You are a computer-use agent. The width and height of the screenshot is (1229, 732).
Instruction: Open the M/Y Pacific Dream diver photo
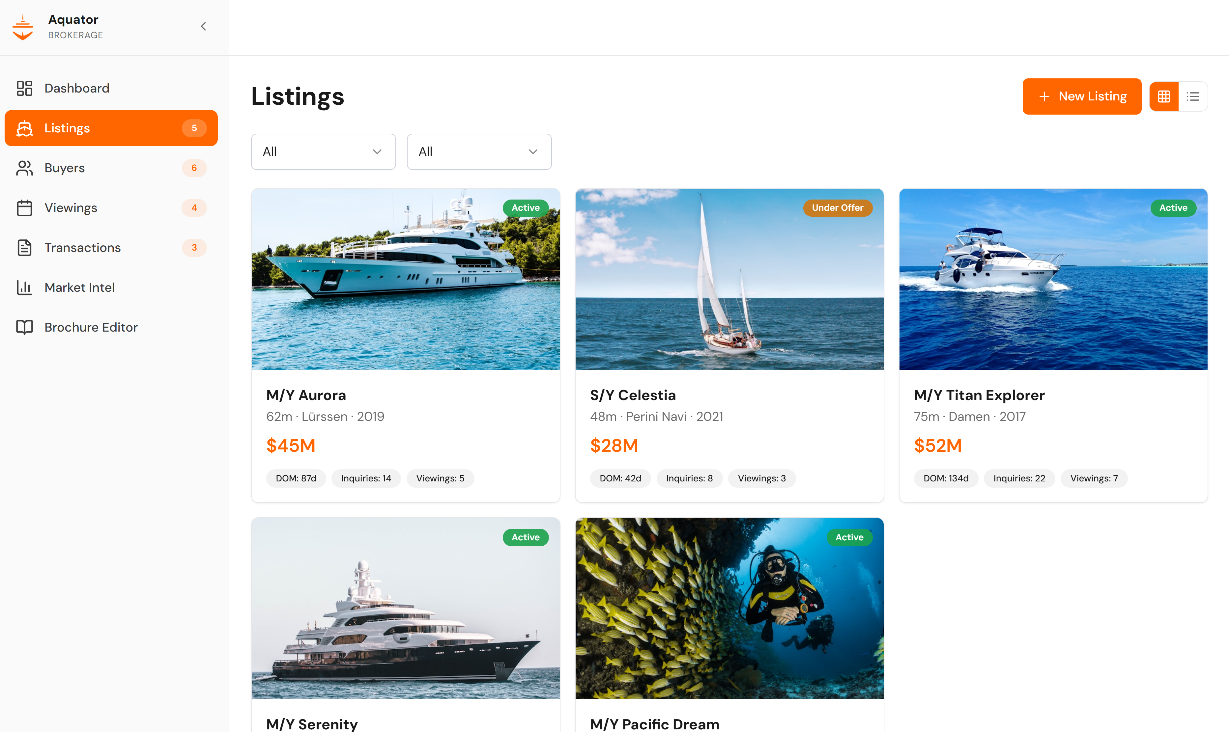coord(729,608)
